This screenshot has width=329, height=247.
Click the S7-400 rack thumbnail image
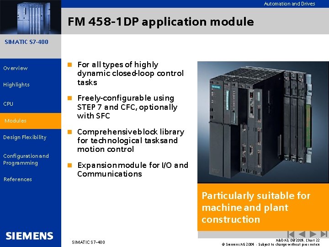31,17
